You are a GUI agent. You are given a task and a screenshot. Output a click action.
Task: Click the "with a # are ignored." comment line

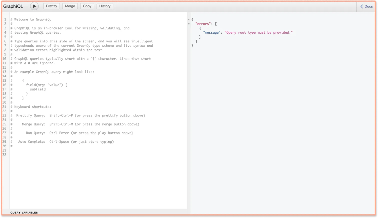pyautogui.click(x=33, y=63)
